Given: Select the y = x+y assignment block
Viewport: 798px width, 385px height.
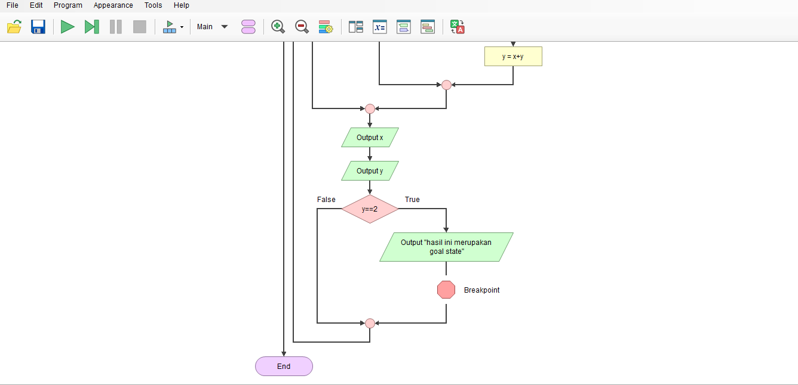Looking at the screenshot, I should pos(513,57).
